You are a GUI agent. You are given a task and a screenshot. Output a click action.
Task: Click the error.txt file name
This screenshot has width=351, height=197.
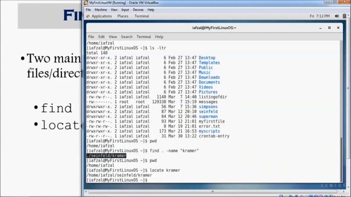pyautogui.click(x=210, y=126)
